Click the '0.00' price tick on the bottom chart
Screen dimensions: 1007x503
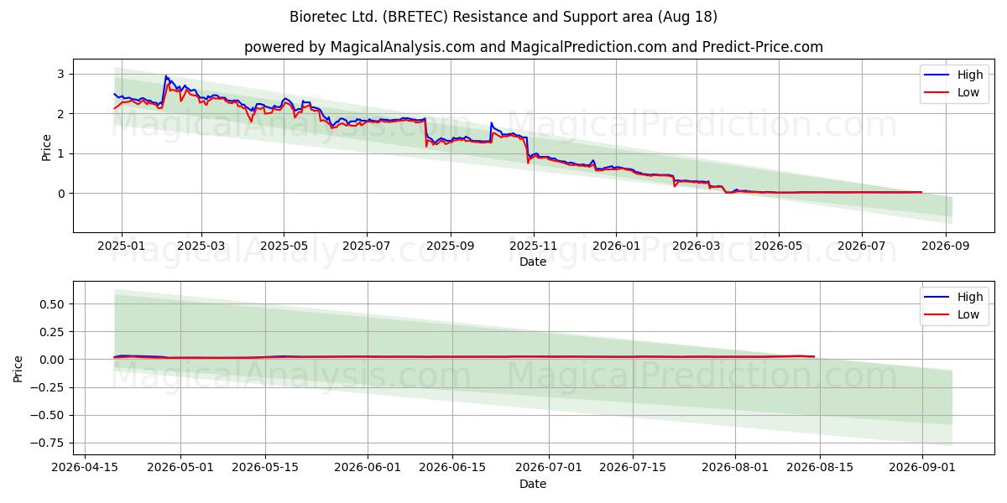(x=53, y=359)
